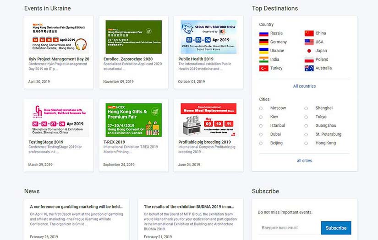Select the Moscow radio button
Viewport: 378px width, 240px height.
click(261, 108)
